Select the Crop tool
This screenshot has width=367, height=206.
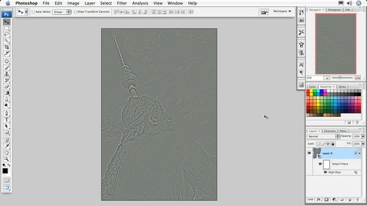pos(6,47)
